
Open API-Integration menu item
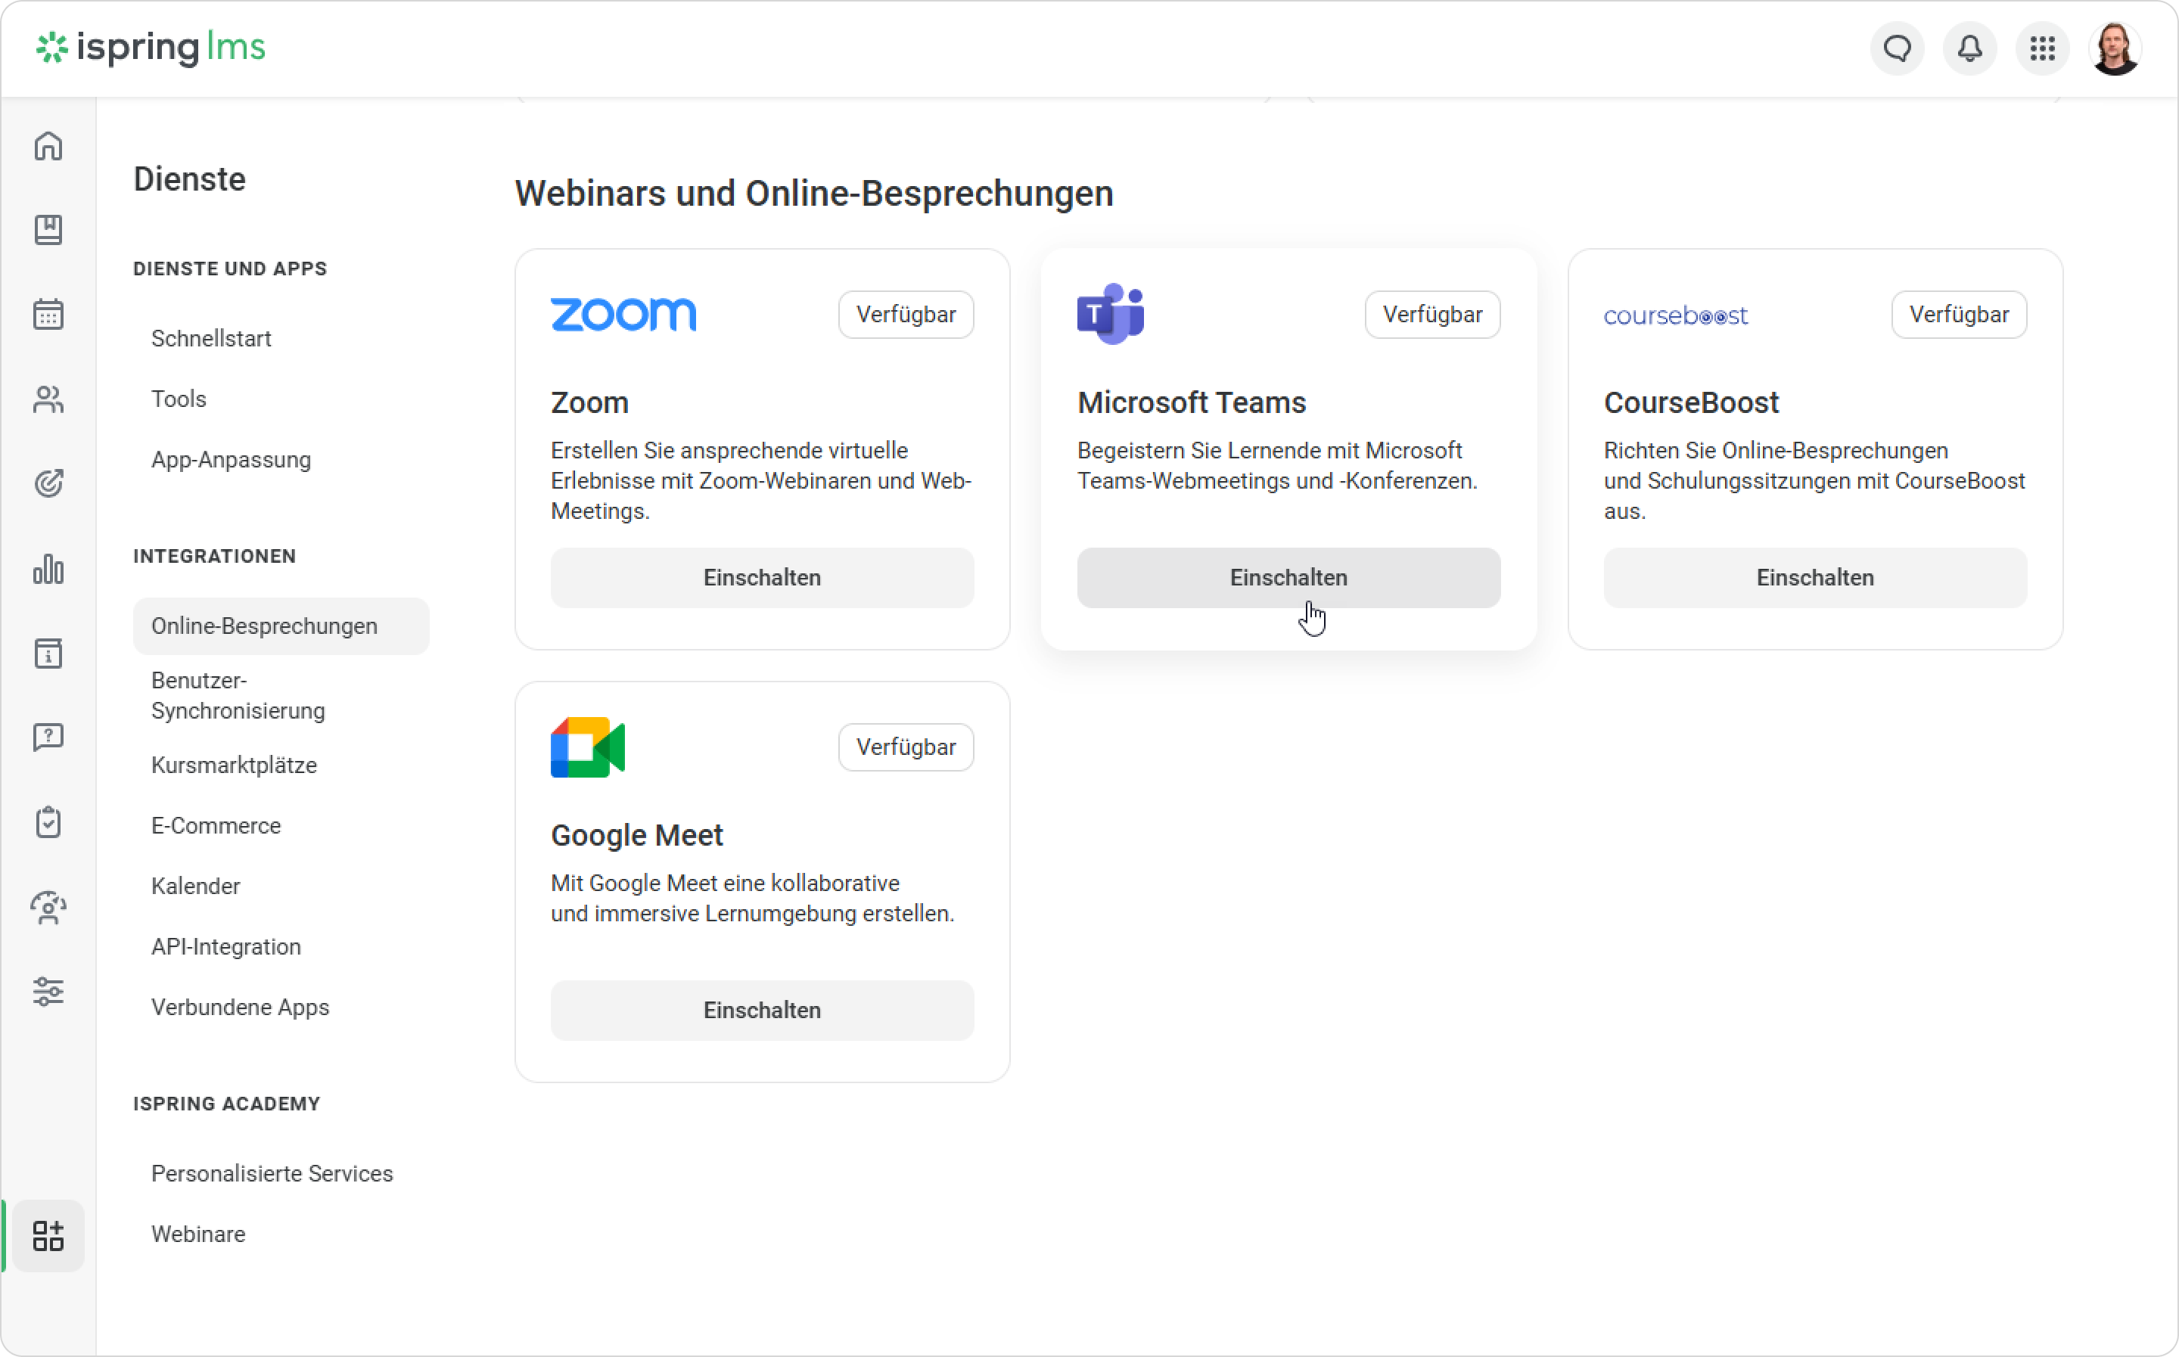(x=226, y=947)
